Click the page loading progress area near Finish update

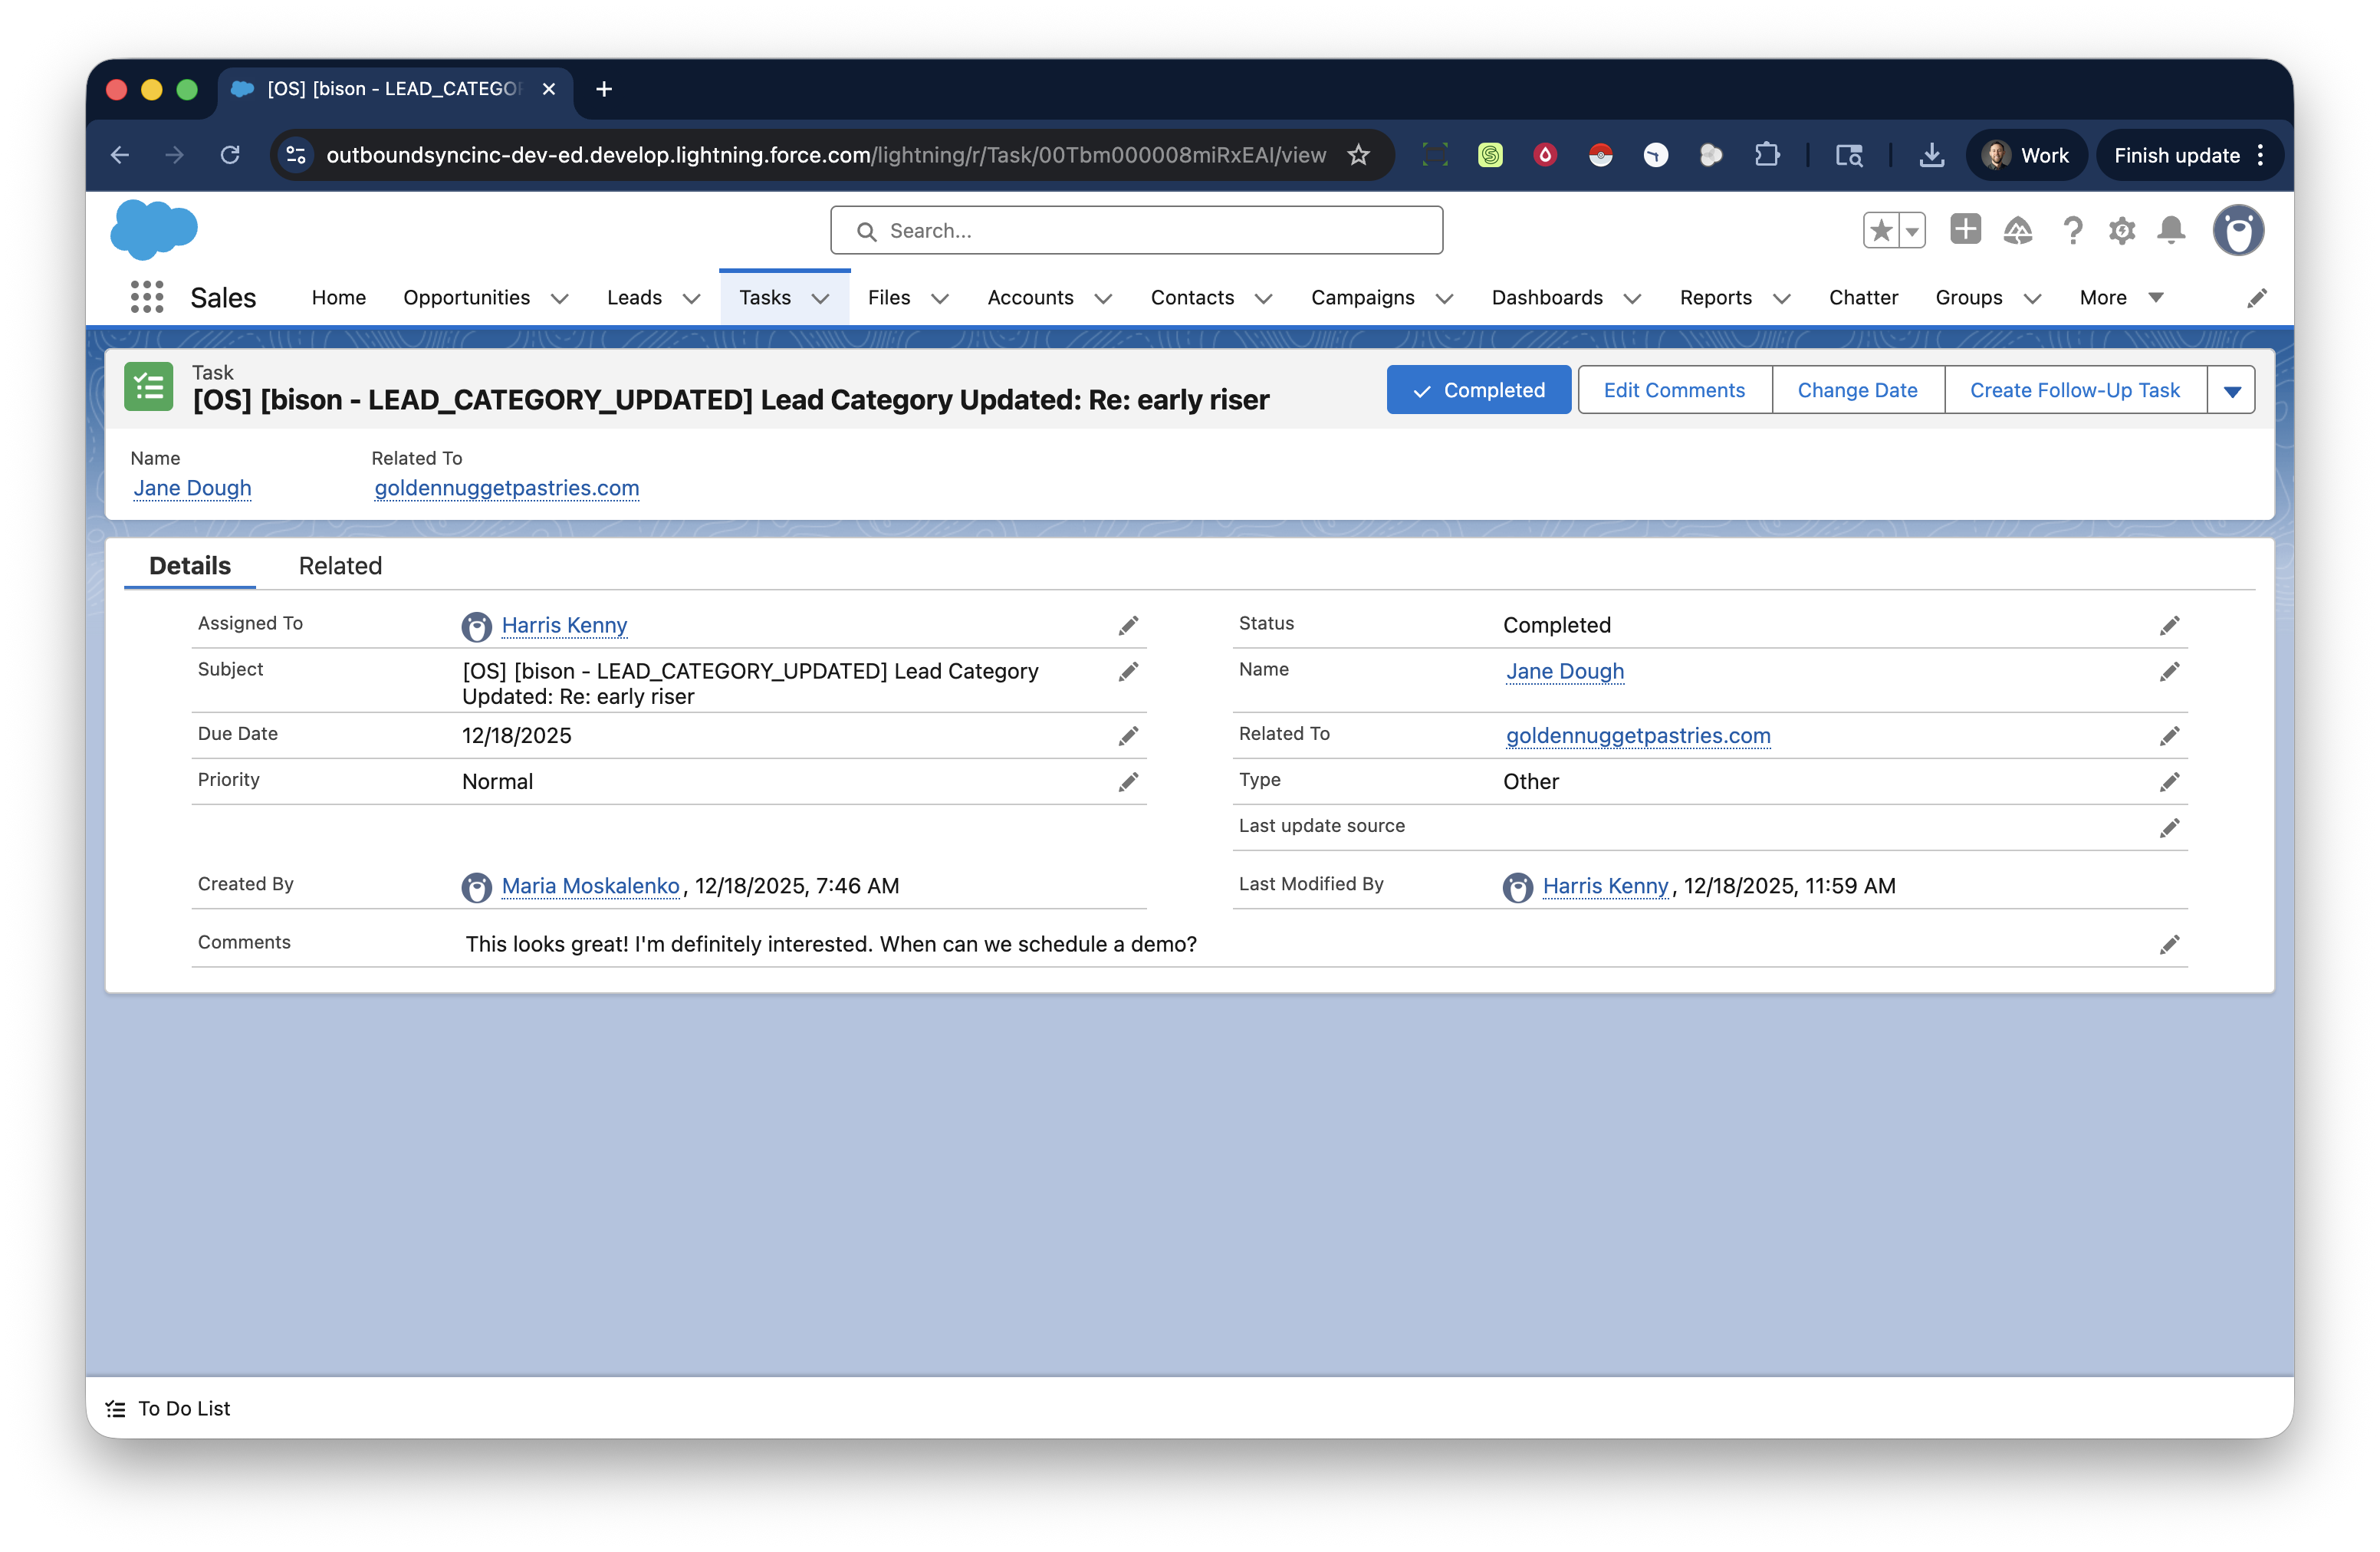click(x=2177, y=155)
